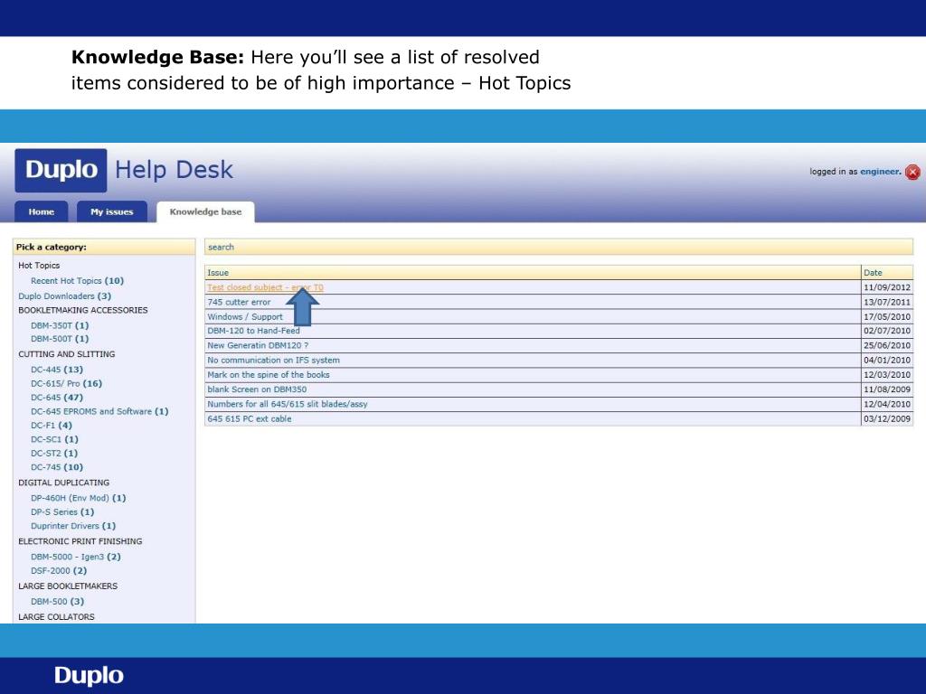Image resolution: width=926 pixels, height=694 pixels.
Task: Click the date 12/03/2010 cell
Action: coord(887,375)
